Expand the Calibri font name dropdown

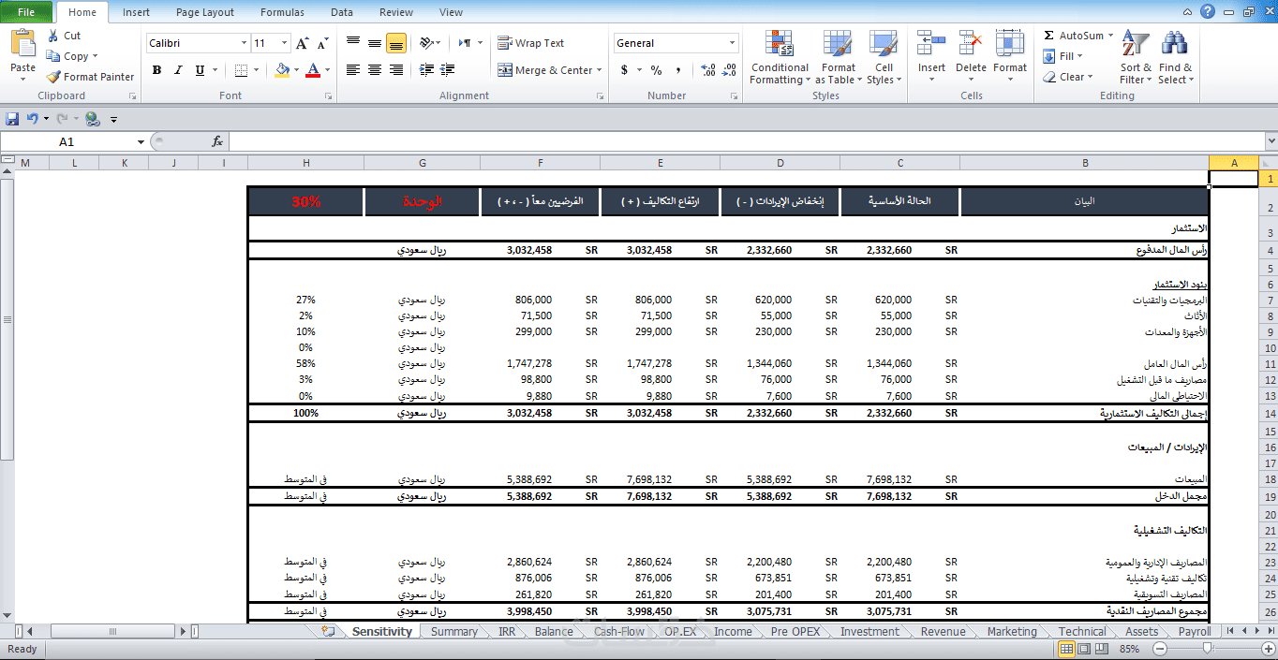pyautogui.click(x=244, y=43)
